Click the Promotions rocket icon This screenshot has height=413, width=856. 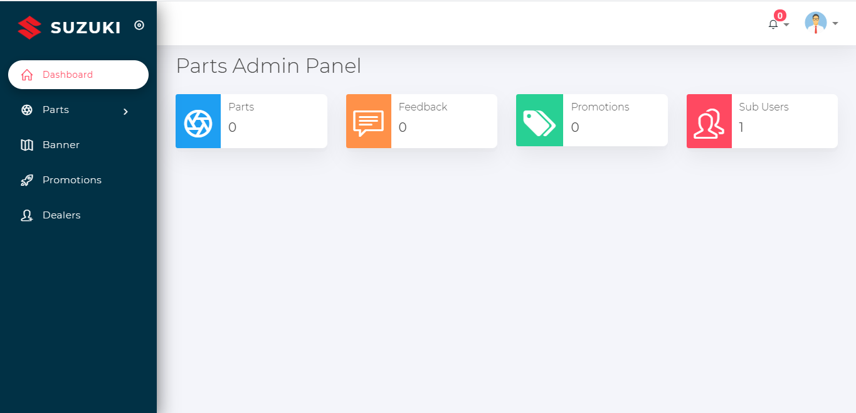[26, 180]
